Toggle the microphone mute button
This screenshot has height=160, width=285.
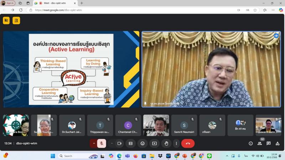(x=102, y=144)
